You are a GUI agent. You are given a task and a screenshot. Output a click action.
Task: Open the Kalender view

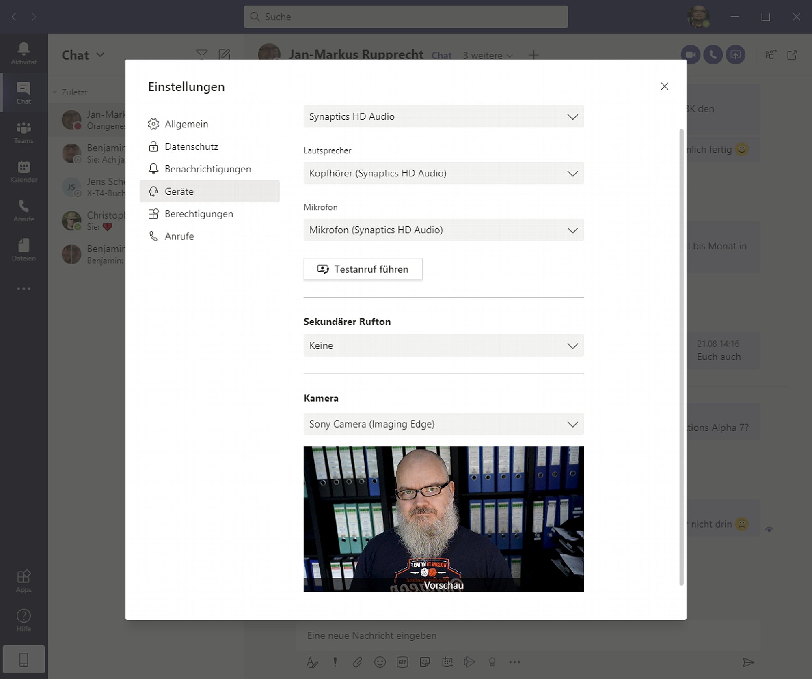coord(24,172)
